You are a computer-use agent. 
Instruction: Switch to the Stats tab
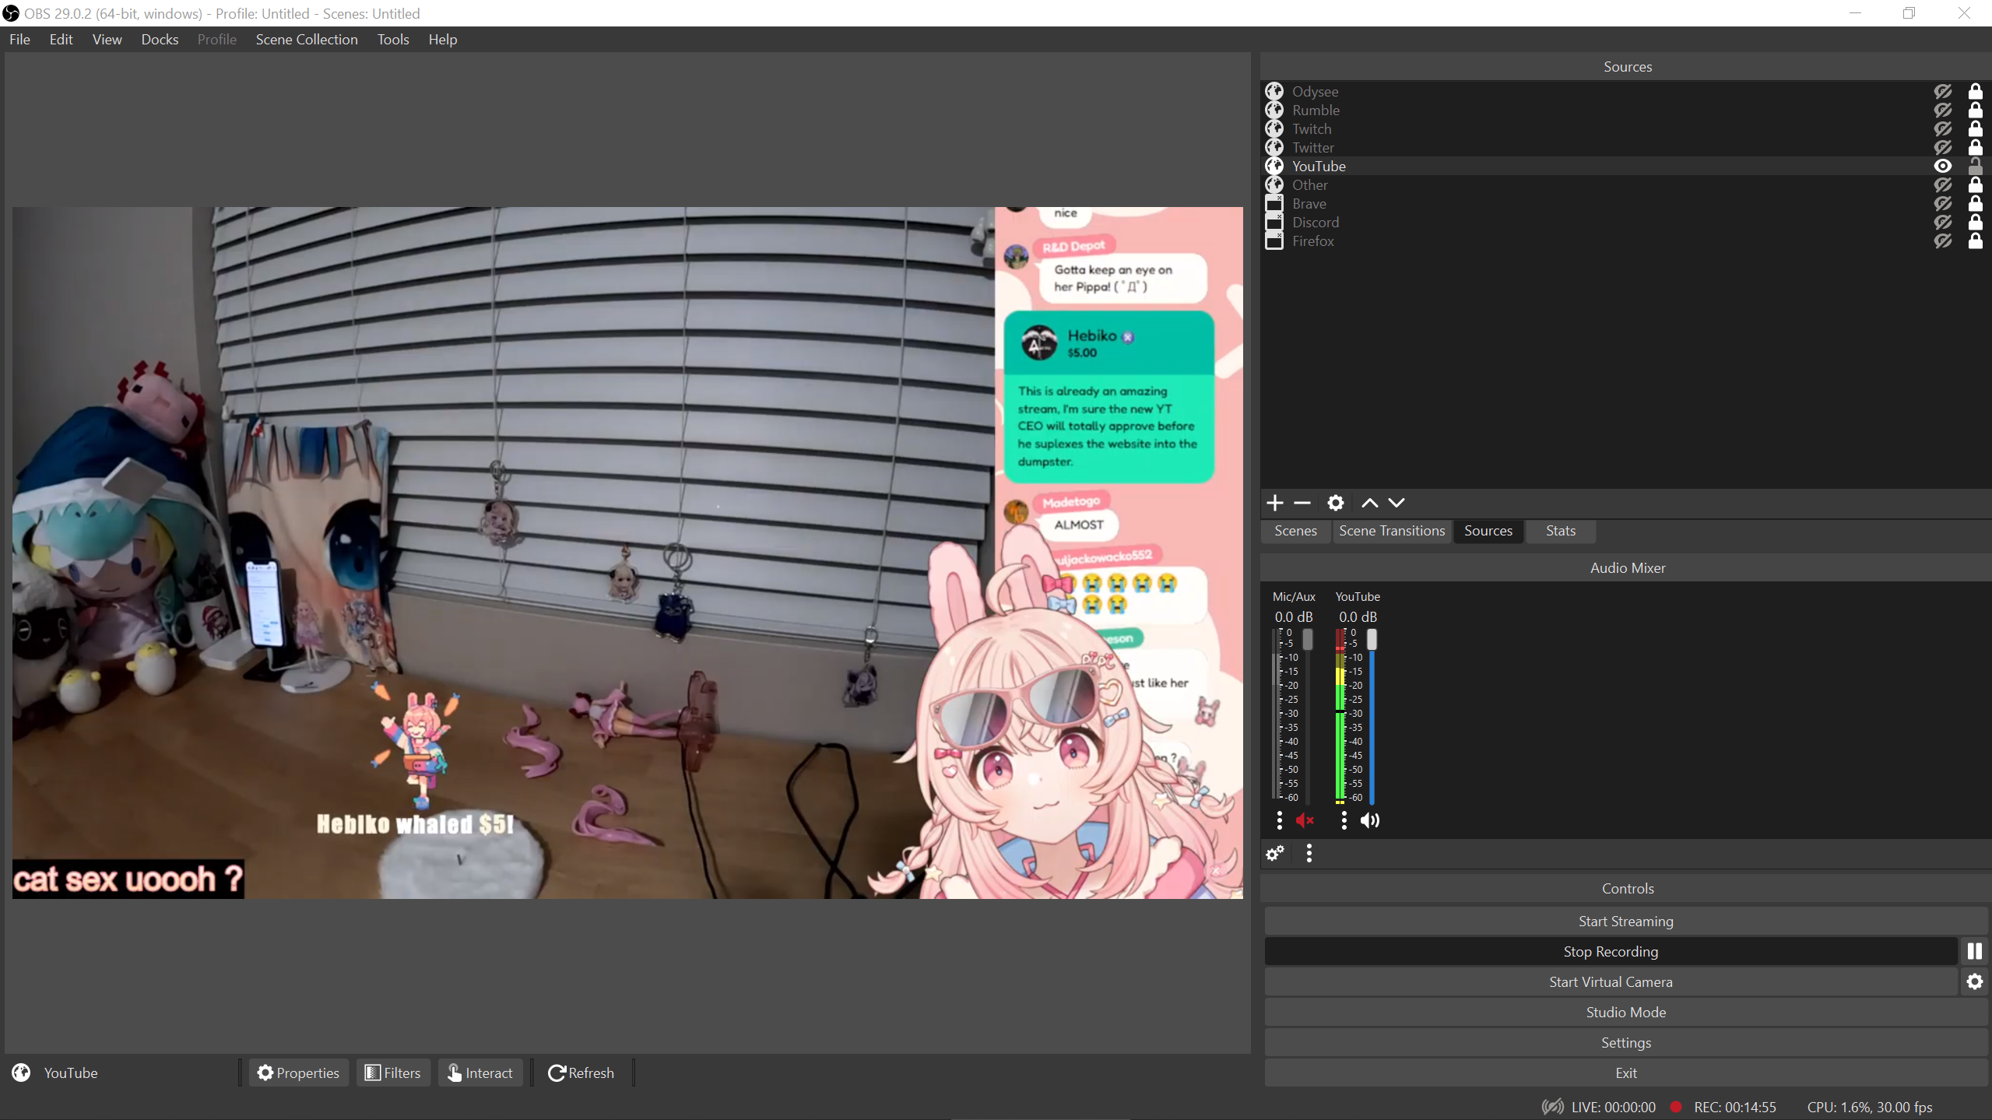point(1560,531)
